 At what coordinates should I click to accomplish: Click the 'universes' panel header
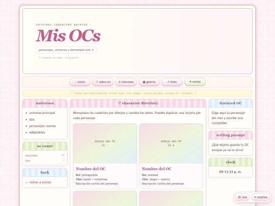45,103
